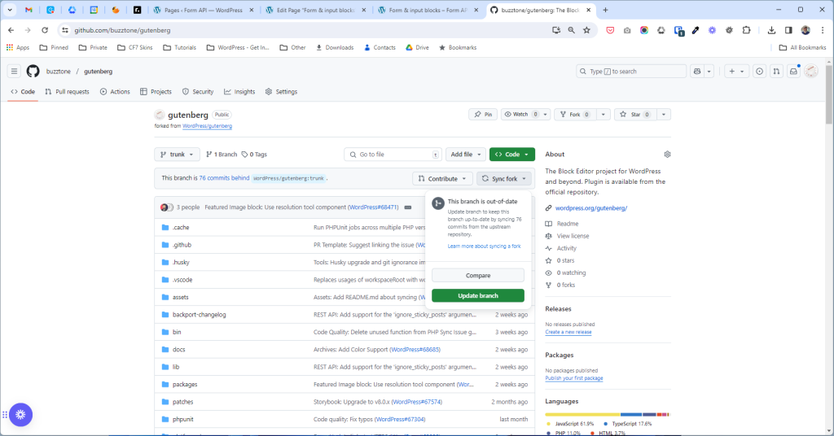
Task: Open the Insights tab
Action: click(239, 92)
